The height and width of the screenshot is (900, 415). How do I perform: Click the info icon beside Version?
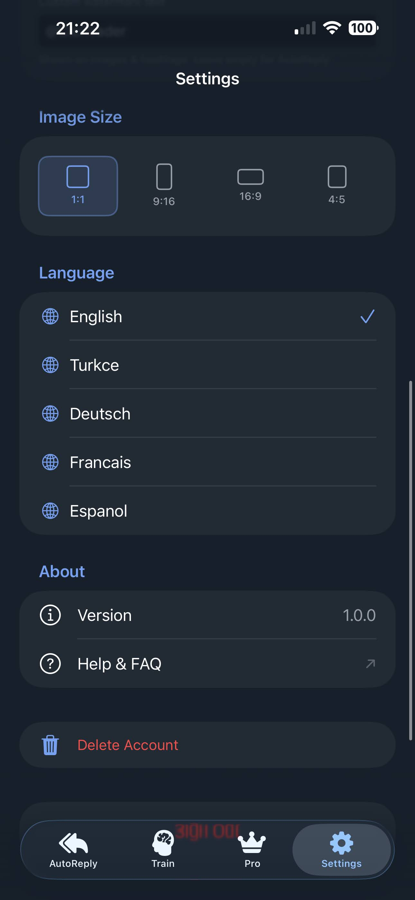[x=50, y=615]
